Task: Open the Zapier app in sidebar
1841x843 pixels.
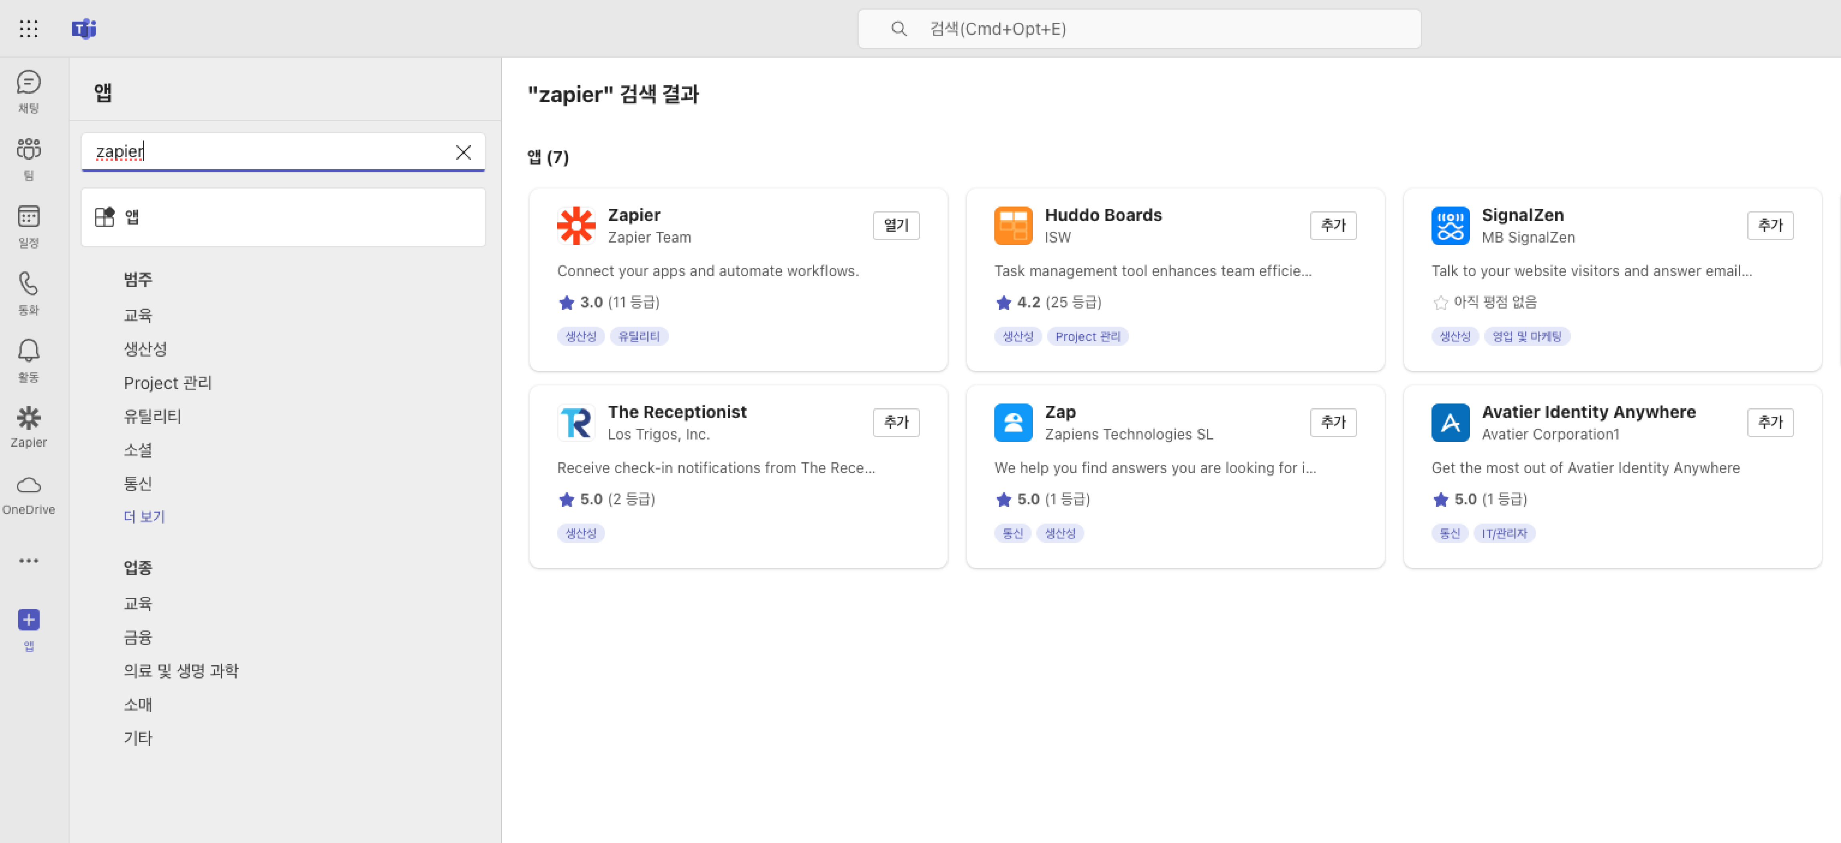Action: click(x=28, y=426)
